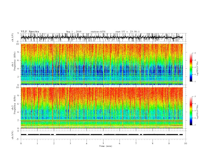Click the "-3" label on ch.1 color bar
209x161 pixels.
coord(194,53)
